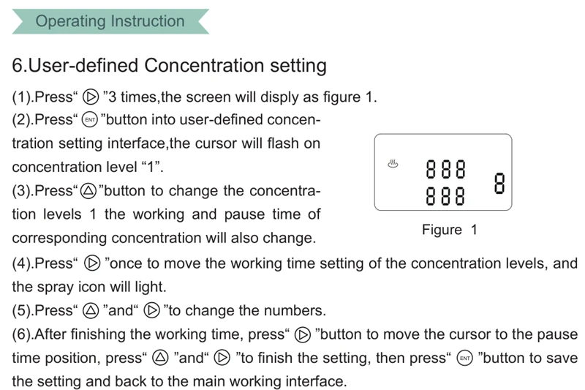This screenshot has height=390, width=585.
Task: Click the right-arrow icon after 'working time, press'
Action: point(303,335)
